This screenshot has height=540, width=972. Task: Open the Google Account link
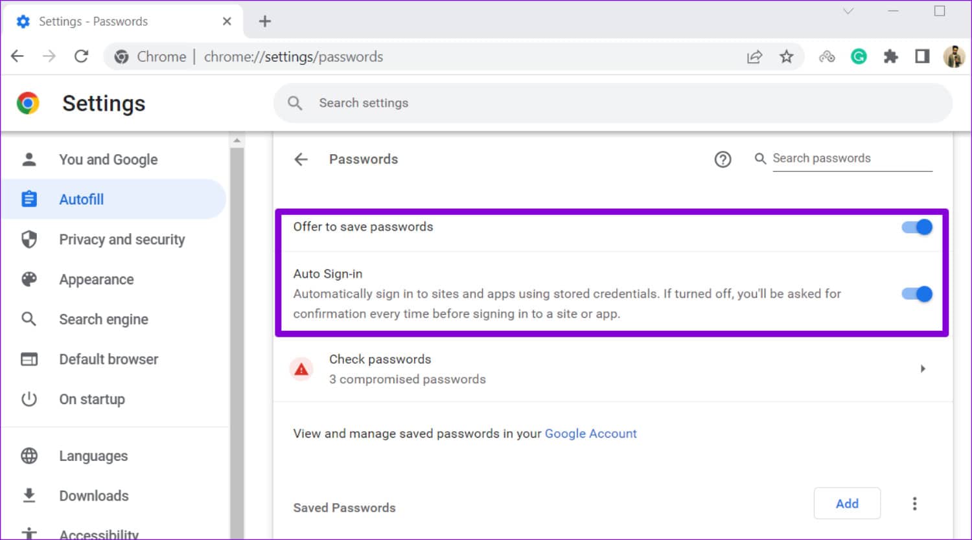pyautogui.click(x=590, y=434)
